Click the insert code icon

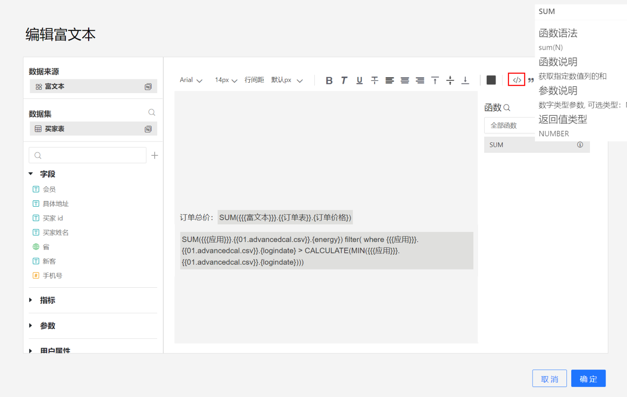[x=516, y=80]
